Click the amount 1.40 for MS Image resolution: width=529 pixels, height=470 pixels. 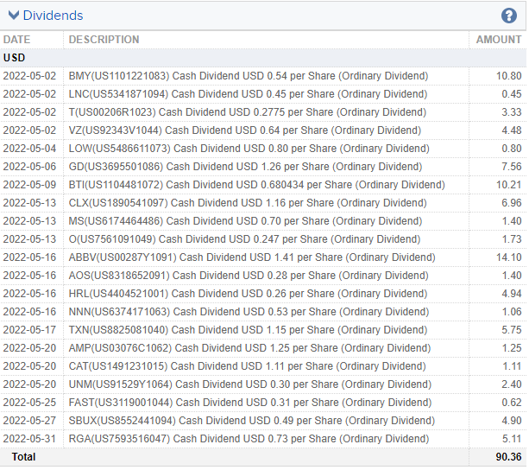tap(512, 221)
